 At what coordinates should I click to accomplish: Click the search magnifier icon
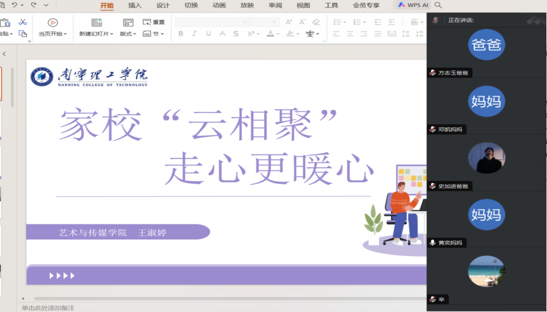click(x=438, y=5)
